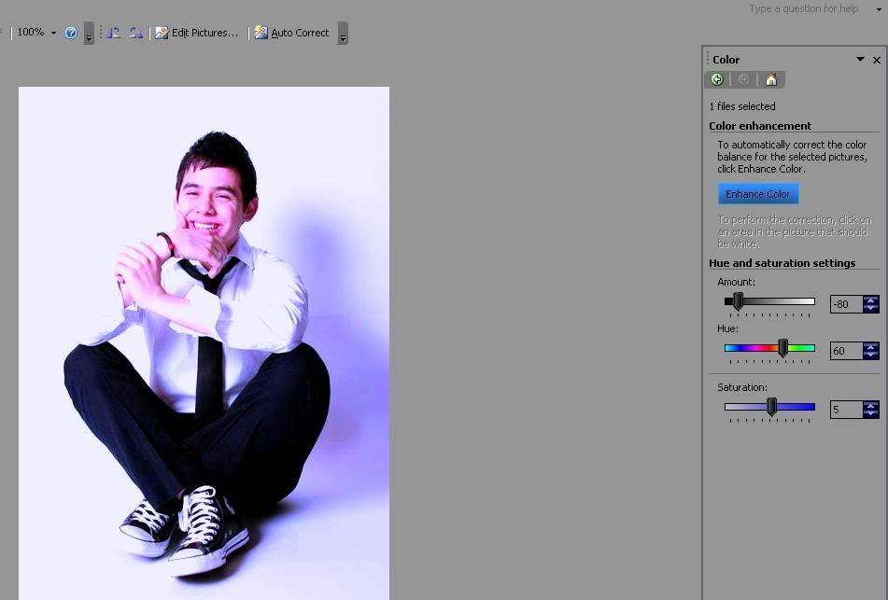
Task: Click the Hue value stepper arrows
Action: (871, 351)
